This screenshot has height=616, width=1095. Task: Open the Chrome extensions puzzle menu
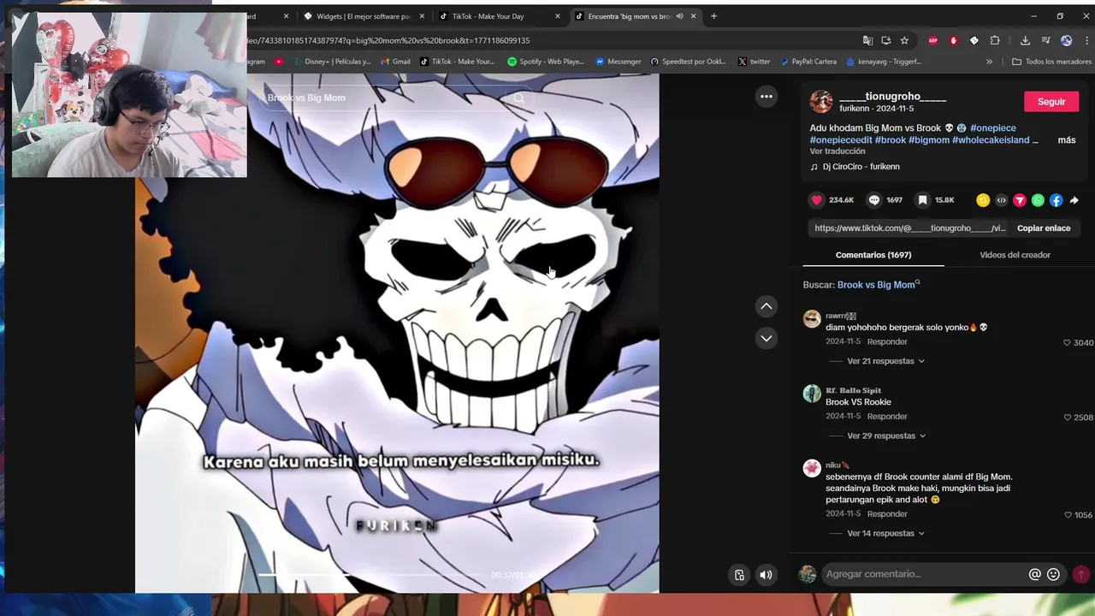pyautogui.click(x=995, y=40)
